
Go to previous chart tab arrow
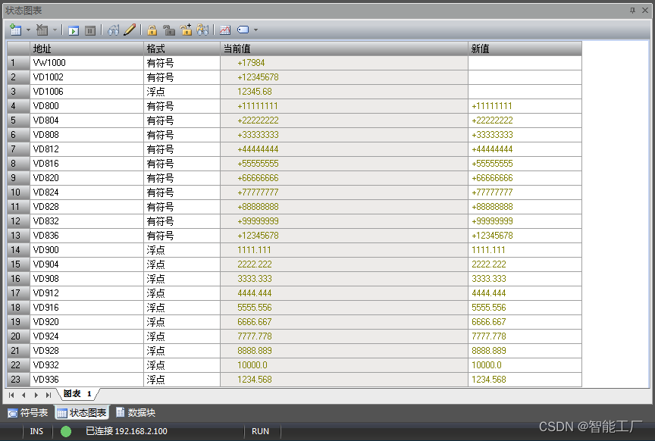tap(24, 395)
